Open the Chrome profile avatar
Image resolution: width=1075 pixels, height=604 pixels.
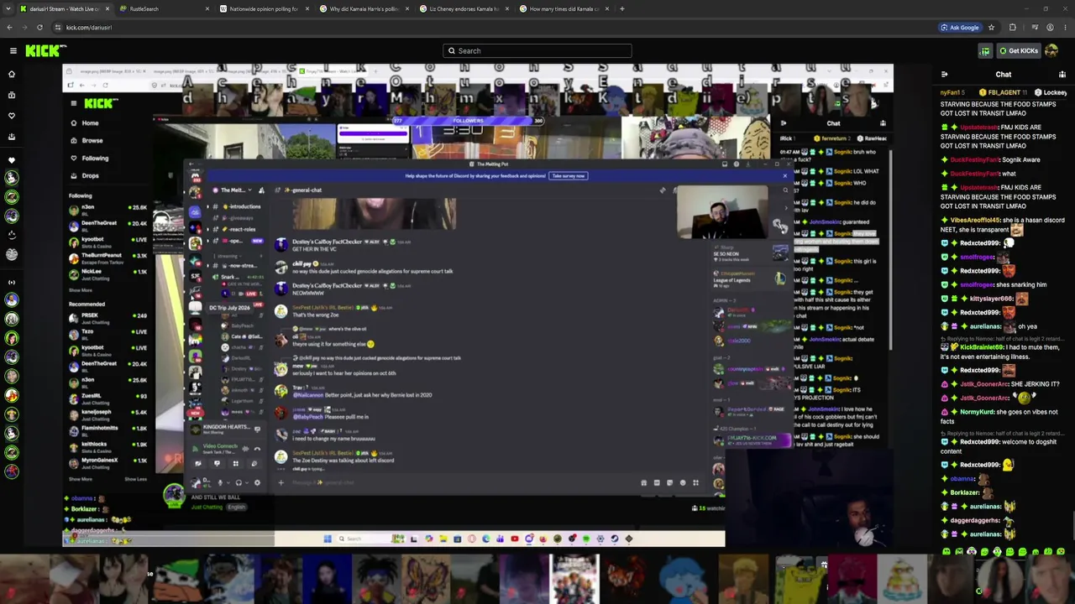point(1050,27)
